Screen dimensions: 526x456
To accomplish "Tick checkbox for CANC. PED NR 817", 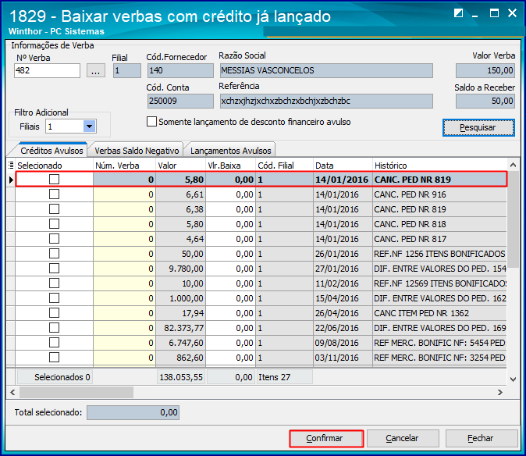I will (54, 239).
